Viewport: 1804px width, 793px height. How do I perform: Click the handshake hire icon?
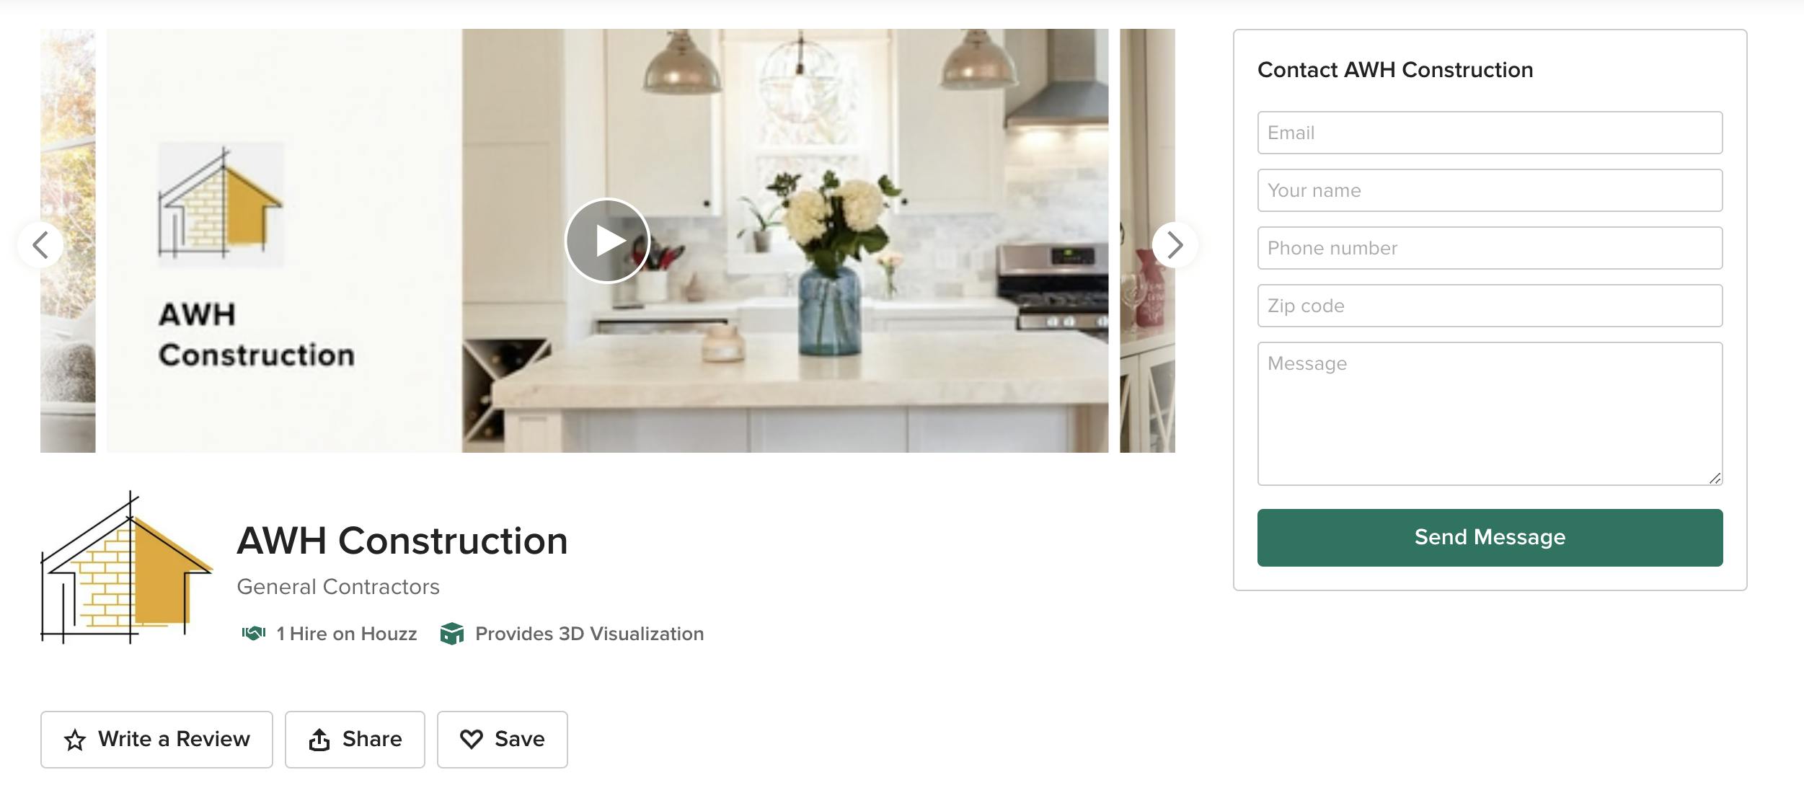pyautogui.click(x=254, y=634)
